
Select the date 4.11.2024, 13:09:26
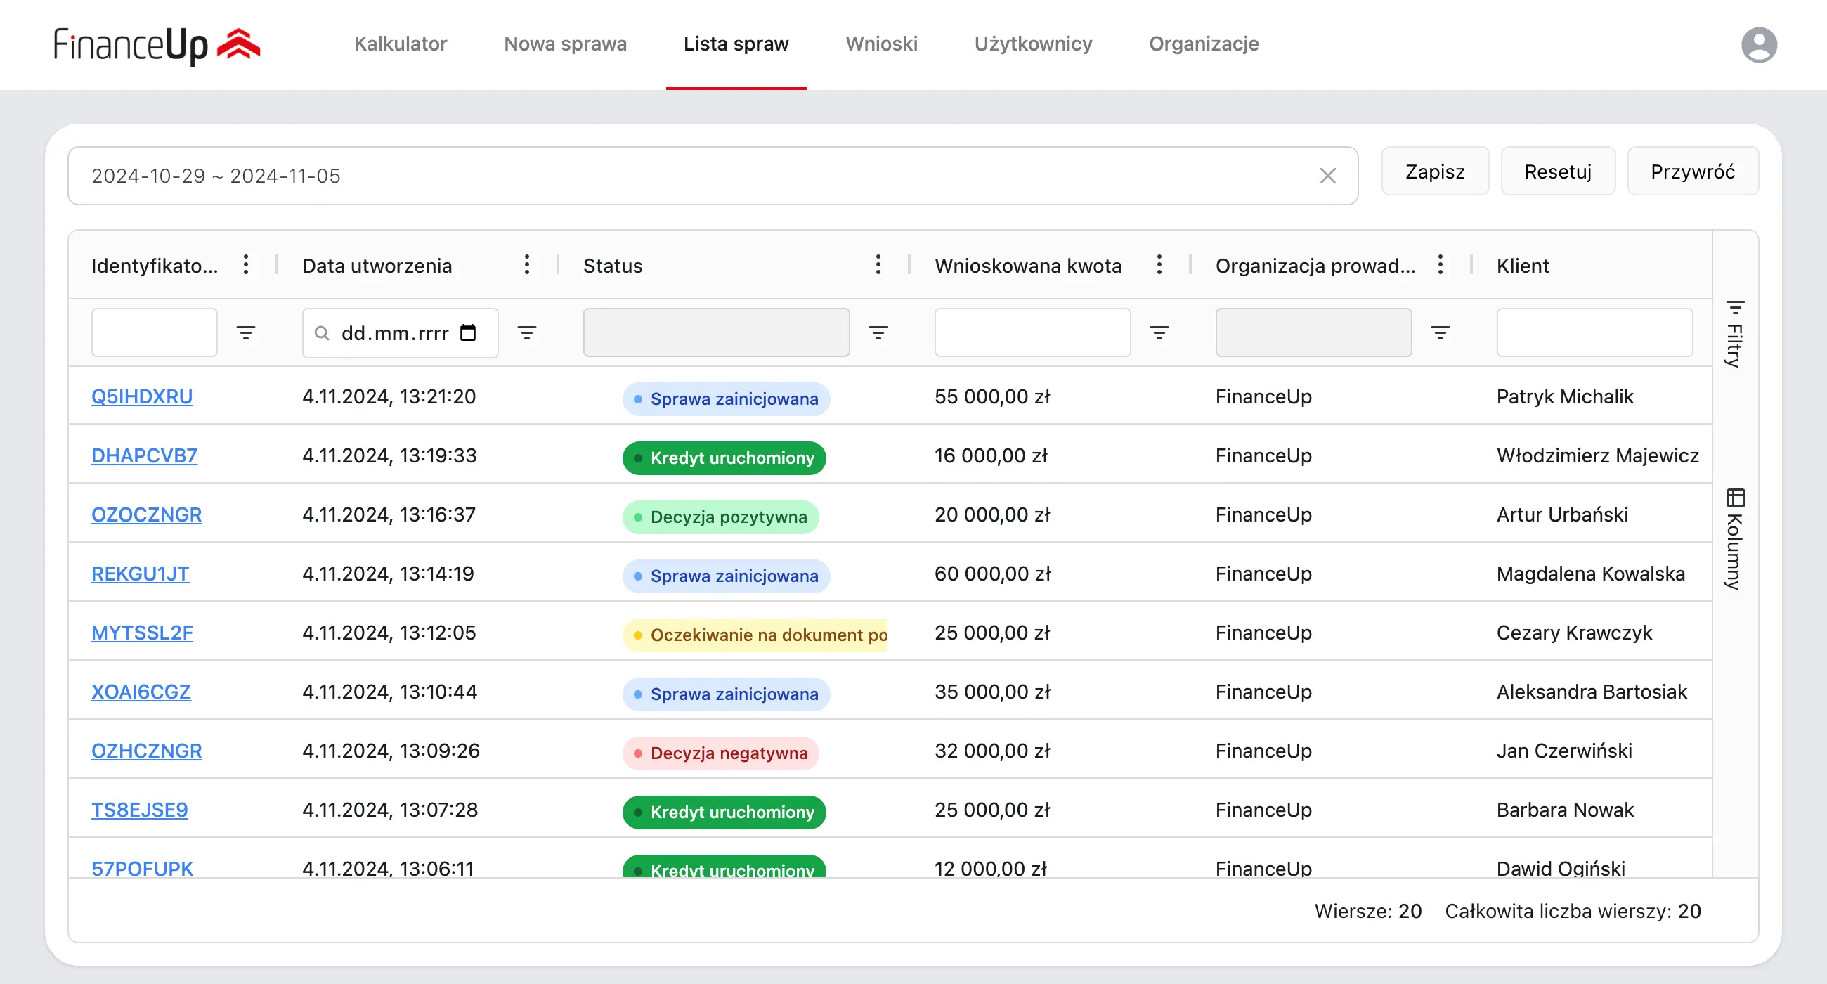391,751
